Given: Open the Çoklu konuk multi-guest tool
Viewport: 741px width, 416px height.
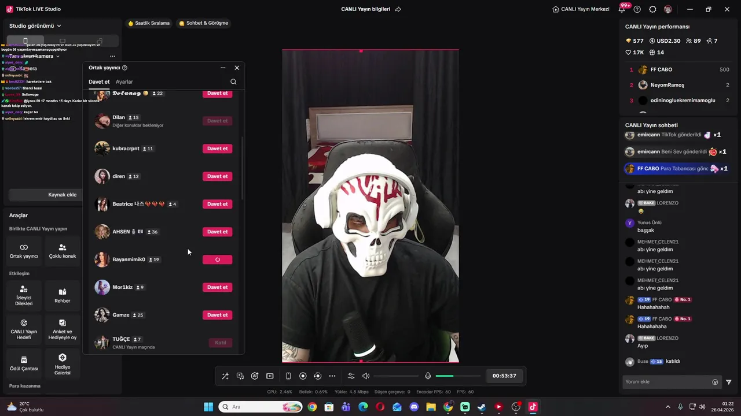Looking at the screenshot, I should [x=63, y=251].
